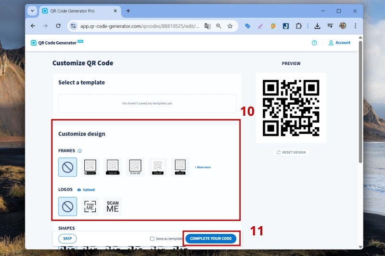Choose the first frame with rounded label
385x256 pixels.
click(x=90, y=167)
